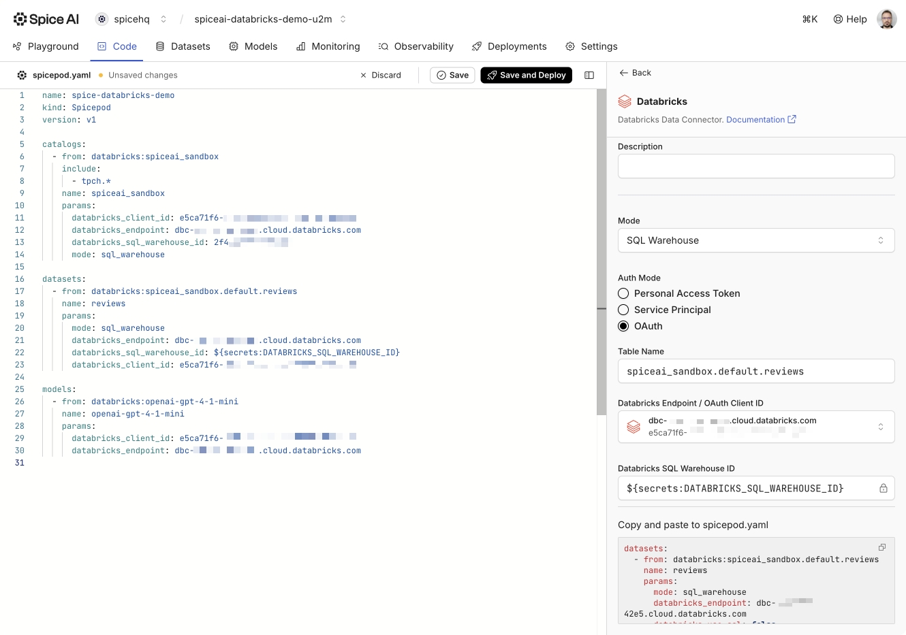Select the OAuth radio button

point(623,326)
